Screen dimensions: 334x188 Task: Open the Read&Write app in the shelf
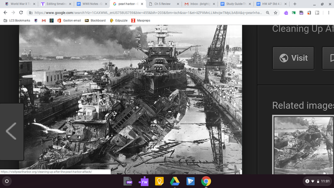pyautogui.click(x=144, y=181)
